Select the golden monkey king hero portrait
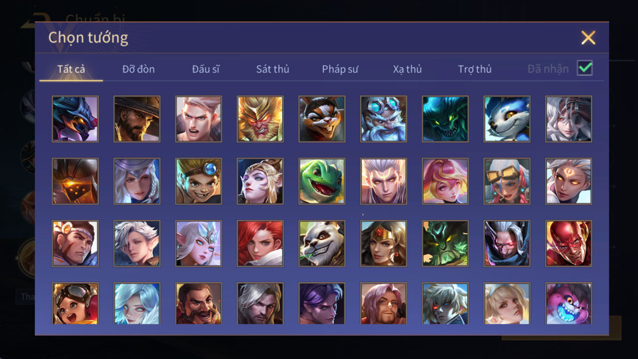 [x=260, y=119]
